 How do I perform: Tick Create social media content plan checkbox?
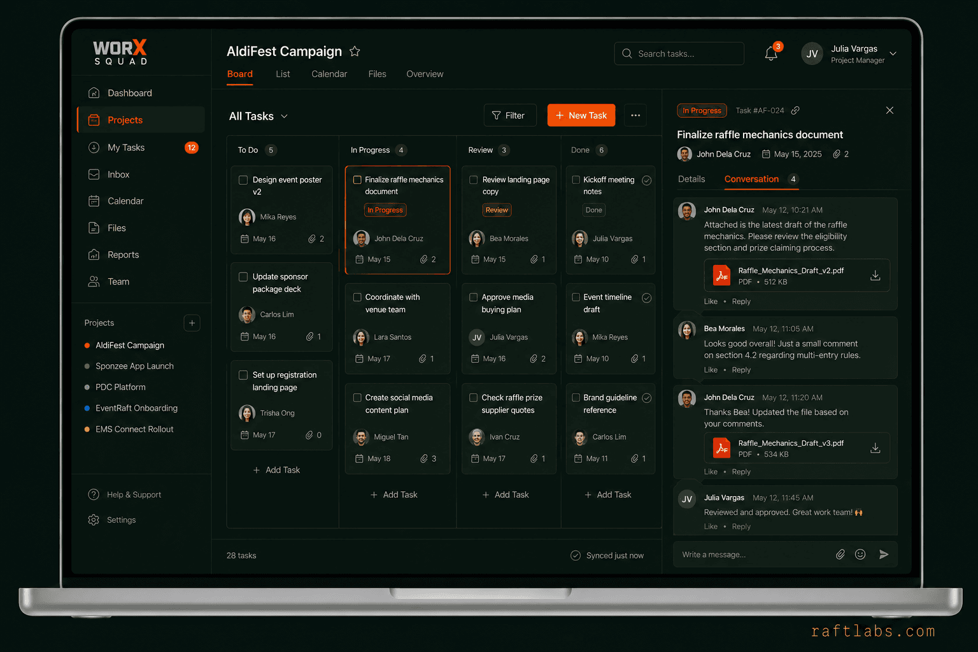(357, 398)
